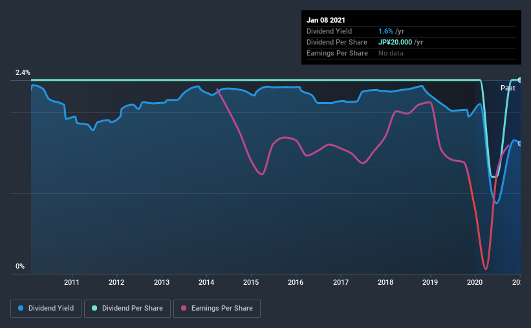Image resolution: width=531 pixels, height=328 pixels.
Task: Click the pink Earnings Per Share legend dot
Action: point(184,308)
